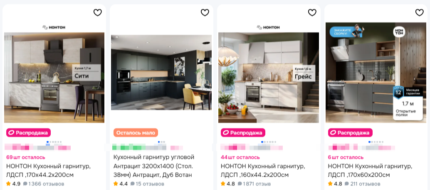The width and height of the screenshot is (430, 190).
Task: Click Распродажа badge on Грейс card
Action: click(x=243, y=133)
